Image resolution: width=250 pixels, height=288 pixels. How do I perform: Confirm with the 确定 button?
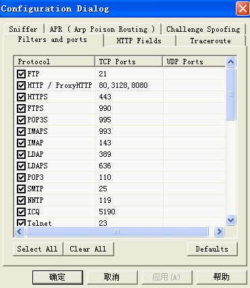click(x=57, y=277)
